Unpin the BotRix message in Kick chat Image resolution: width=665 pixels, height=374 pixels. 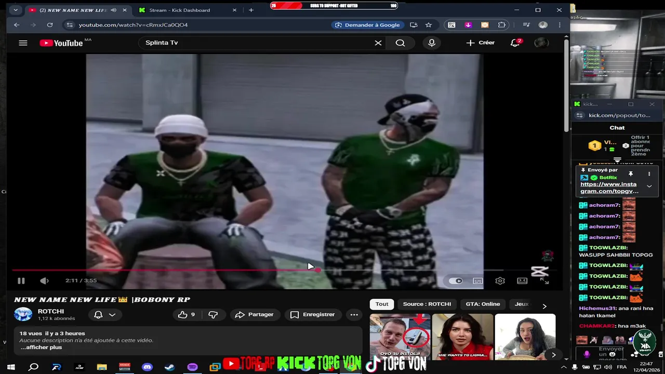click(x=631, y=175)
